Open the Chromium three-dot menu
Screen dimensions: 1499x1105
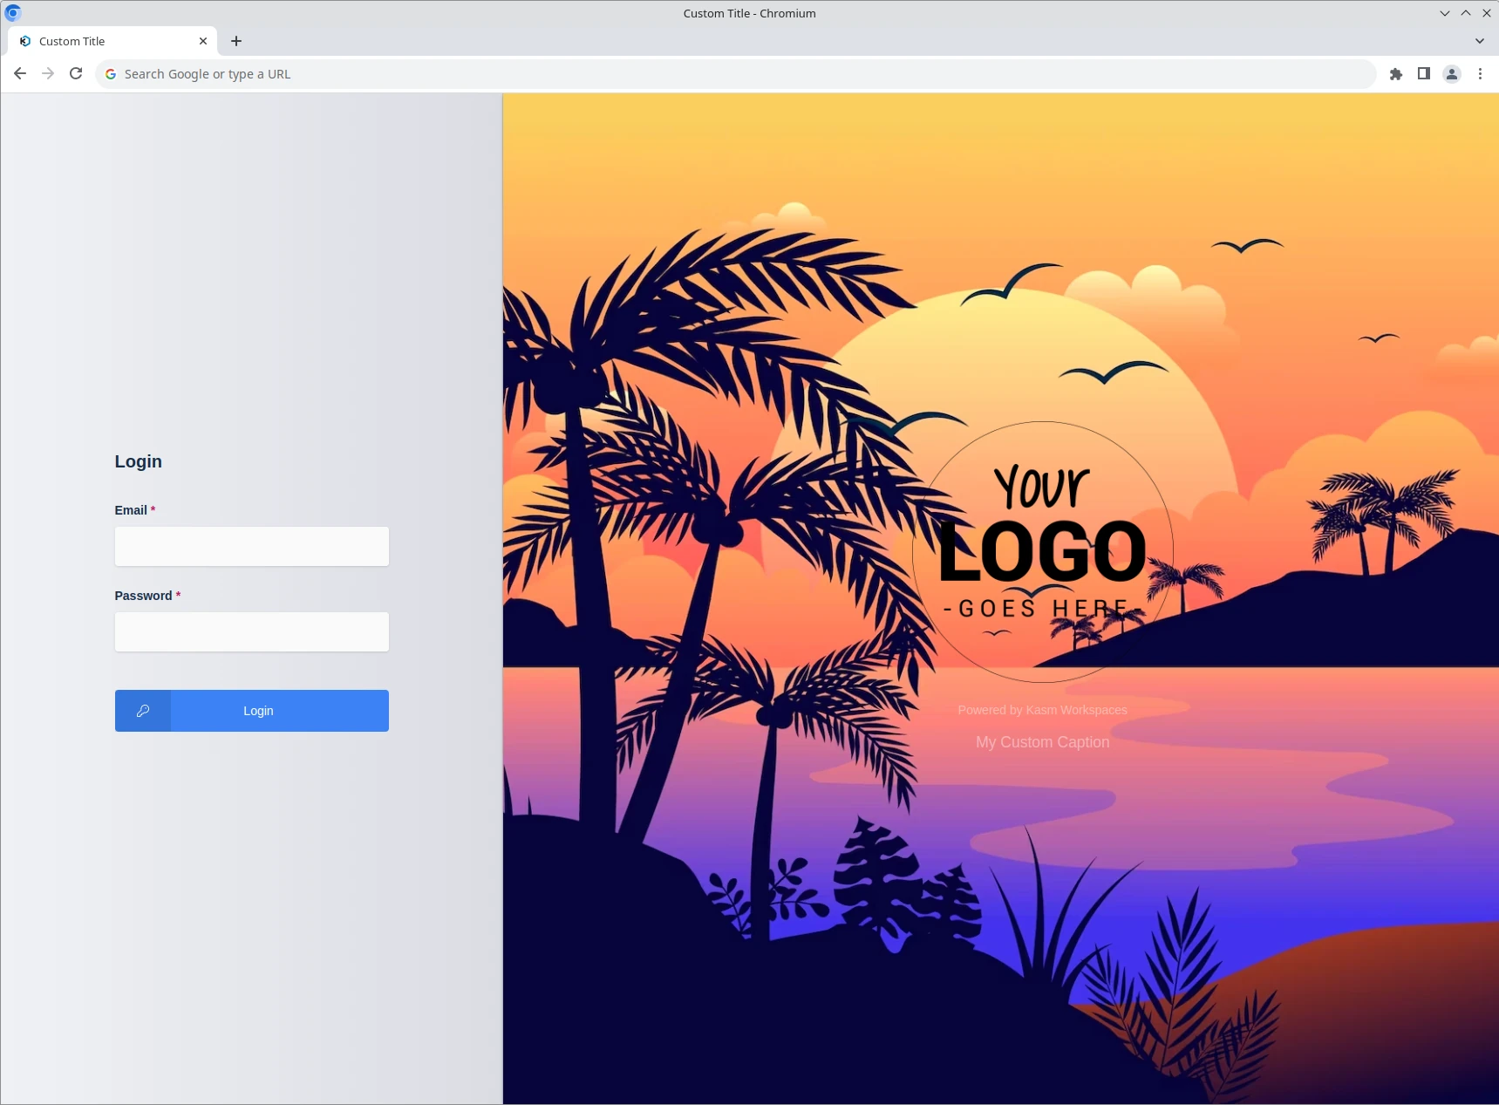(1480, 73)
